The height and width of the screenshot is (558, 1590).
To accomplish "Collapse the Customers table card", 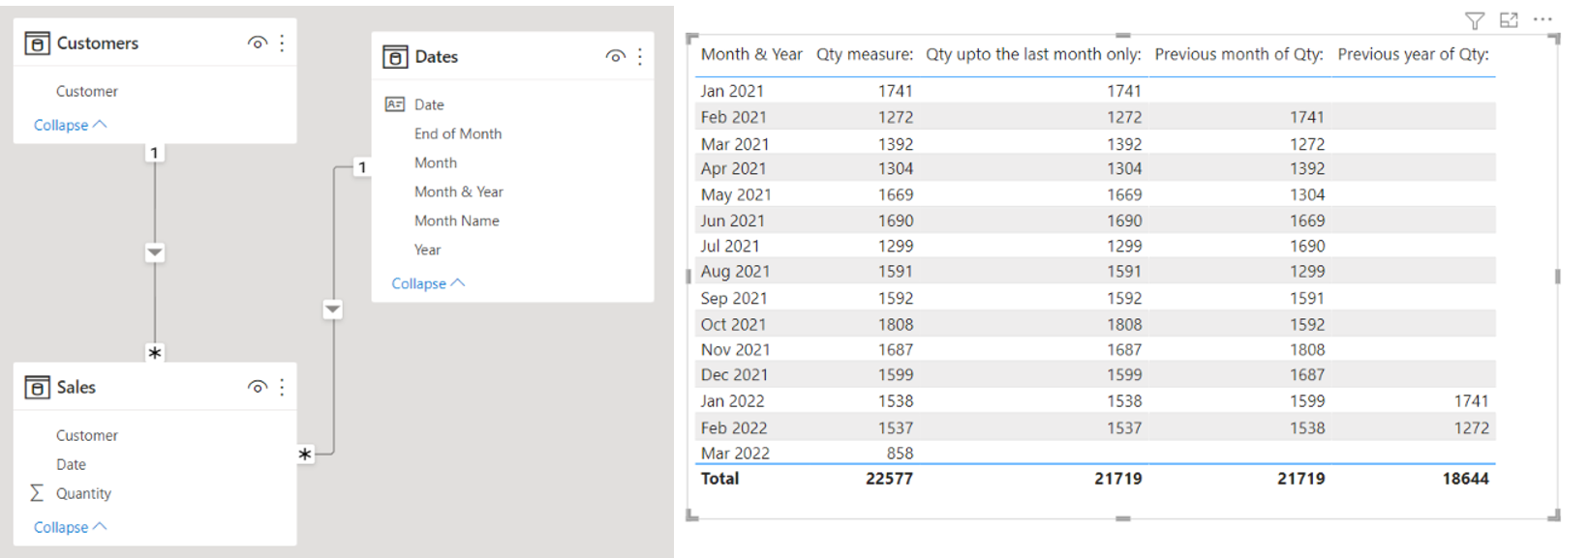I will point(70,125).
